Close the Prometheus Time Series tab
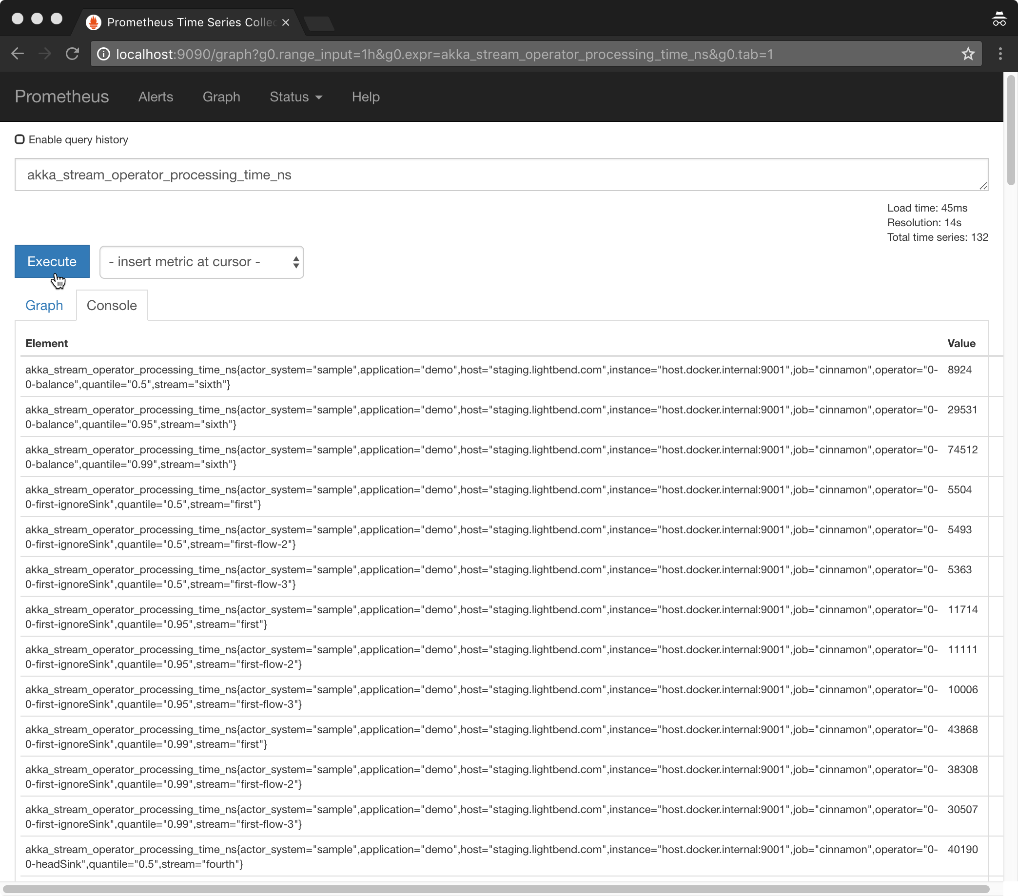The image size is (1018, 896). [x=285, y=22]
